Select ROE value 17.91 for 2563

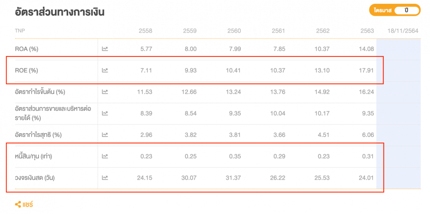click(367, 70)
